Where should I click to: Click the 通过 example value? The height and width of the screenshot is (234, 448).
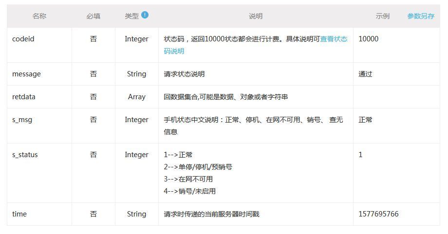[x=365, y=74]
